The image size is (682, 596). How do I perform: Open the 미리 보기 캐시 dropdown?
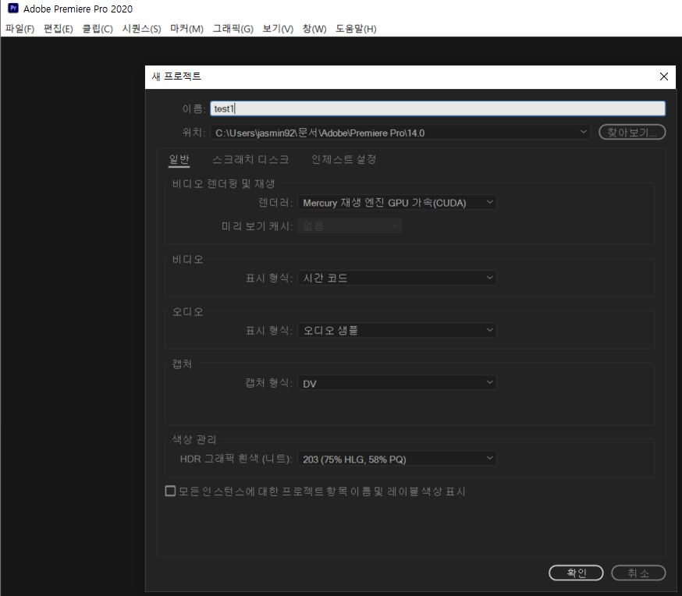pyautogui.click(x=350, y=226)
